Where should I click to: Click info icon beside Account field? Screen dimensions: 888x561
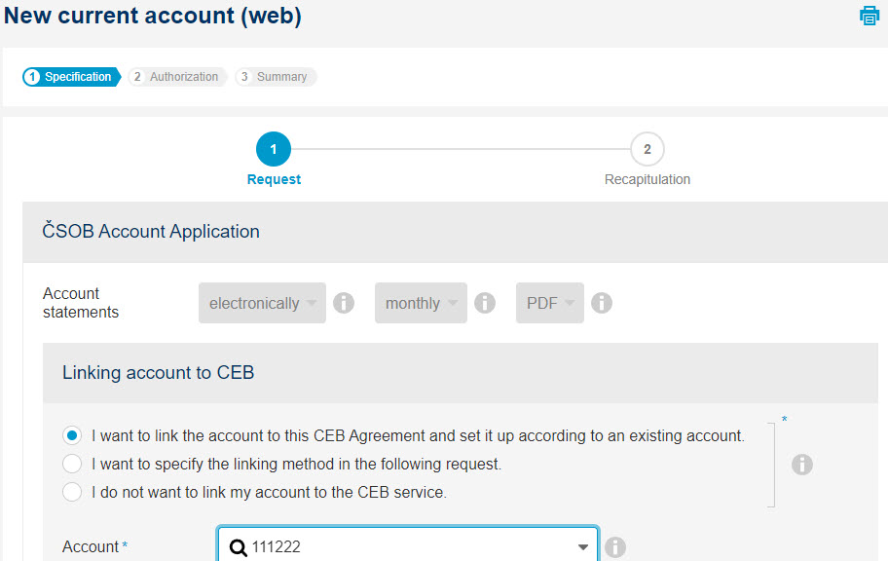(615, 546)
